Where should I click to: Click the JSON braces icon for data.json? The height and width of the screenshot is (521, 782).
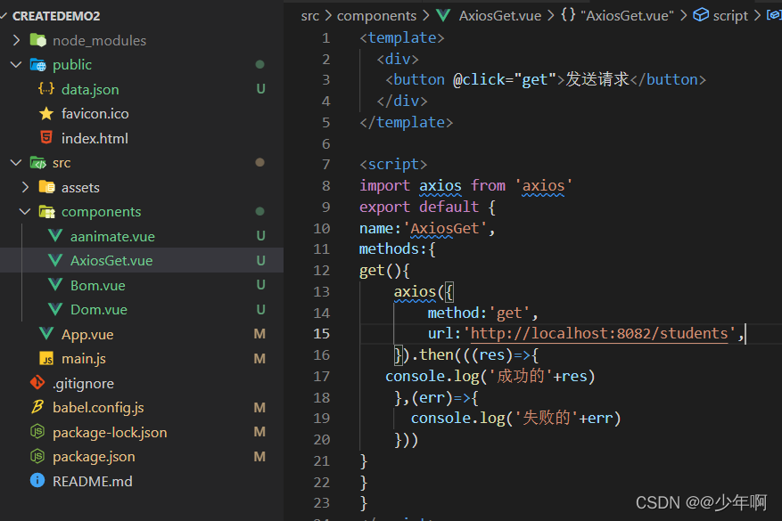pos(46,89)
